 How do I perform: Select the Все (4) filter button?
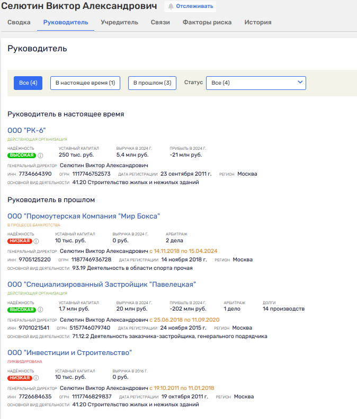(28, 83)
